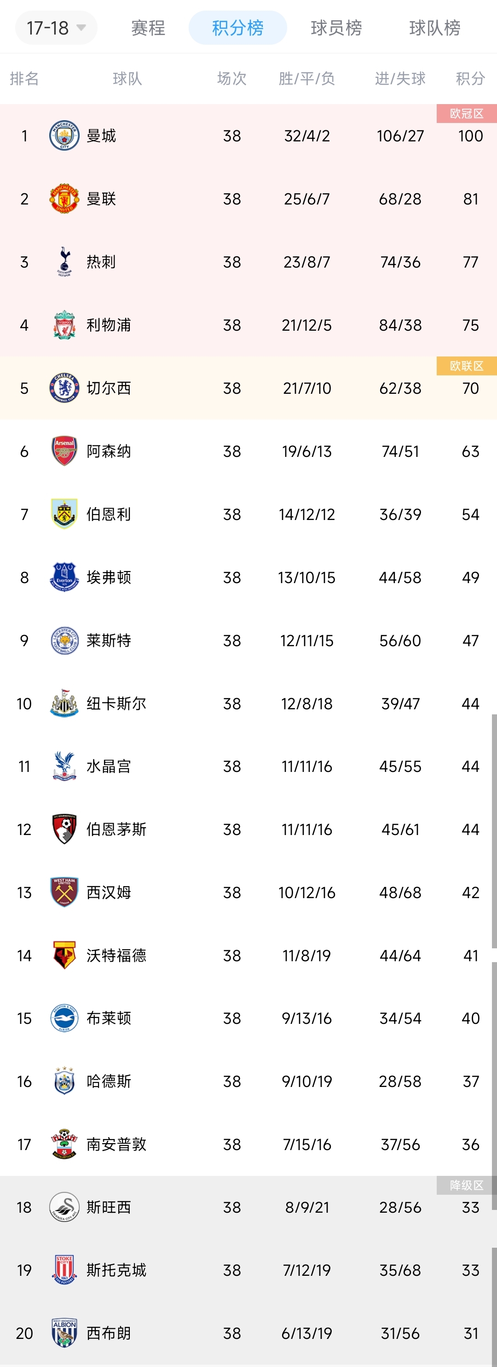Tap the Liverpool crest icon
Screen dimensions: 497x1367
pyautogui.click(x=64, y=325)
